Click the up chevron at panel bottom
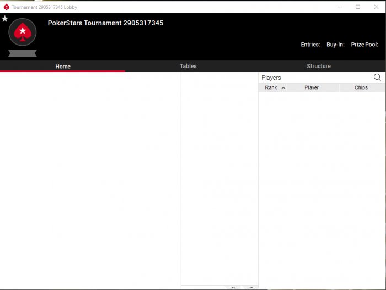The image size is (386, 290). [x=233, y=287]
